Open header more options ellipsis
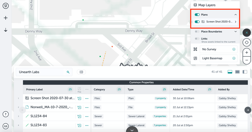 coord(87,89)
